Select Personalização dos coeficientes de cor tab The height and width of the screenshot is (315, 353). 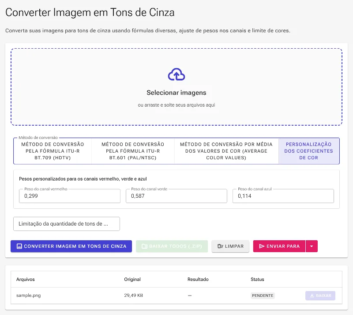coord(308,151)
